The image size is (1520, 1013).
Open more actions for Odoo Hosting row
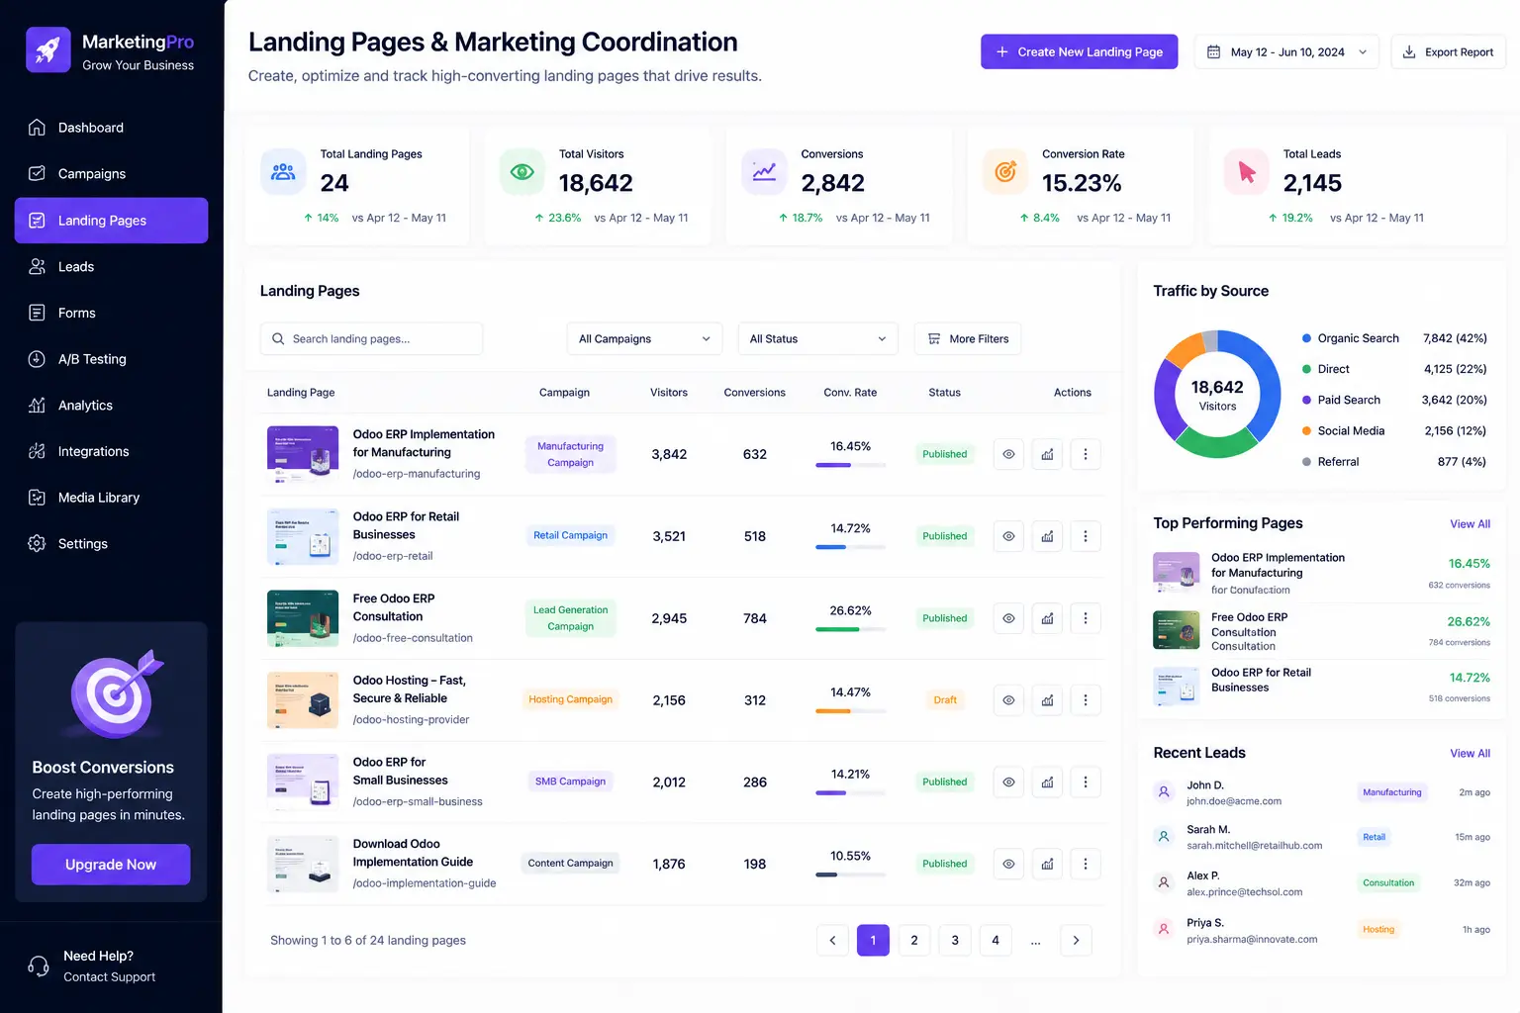tap(1086, 700)
